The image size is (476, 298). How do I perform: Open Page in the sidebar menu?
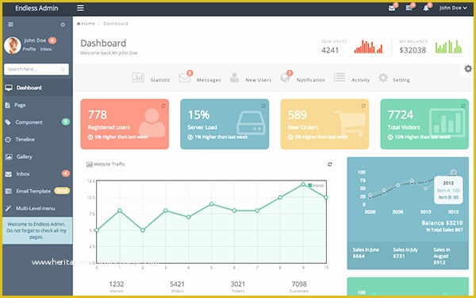[37, 105]
